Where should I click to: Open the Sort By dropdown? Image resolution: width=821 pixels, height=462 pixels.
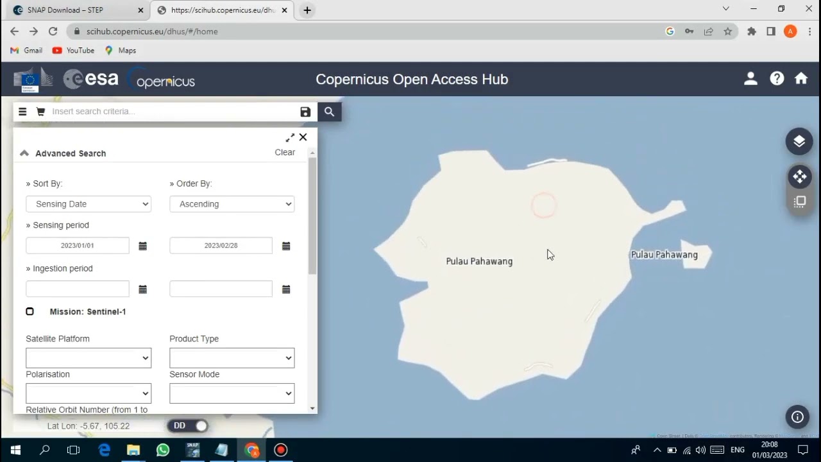pos(89,204)
